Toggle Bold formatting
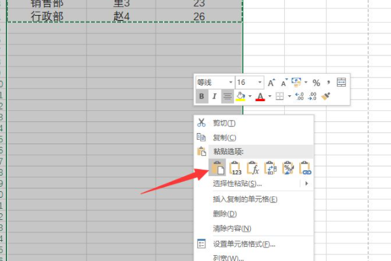Image resolution: width=391 pixels, height=261 pixels. pyautogui.click(x=202, y=96)
